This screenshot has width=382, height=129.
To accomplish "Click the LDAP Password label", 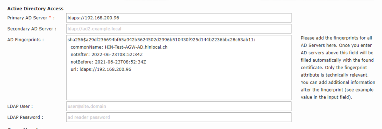I will [x=25, y=117].
